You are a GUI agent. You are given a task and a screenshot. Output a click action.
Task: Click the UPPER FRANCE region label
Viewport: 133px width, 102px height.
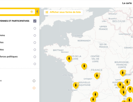[103, 28]
